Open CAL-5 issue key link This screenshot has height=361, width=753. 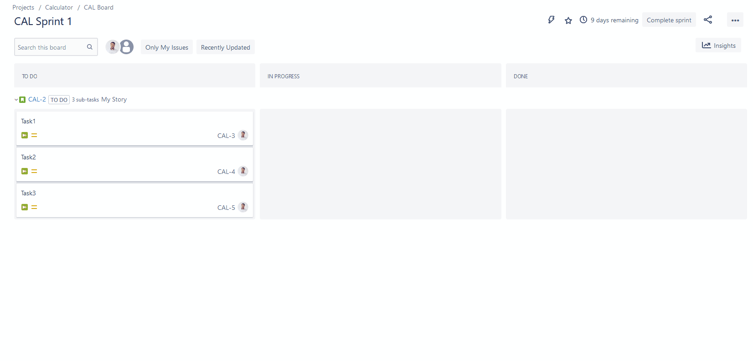pyautogui.click(x=226, y=208)
